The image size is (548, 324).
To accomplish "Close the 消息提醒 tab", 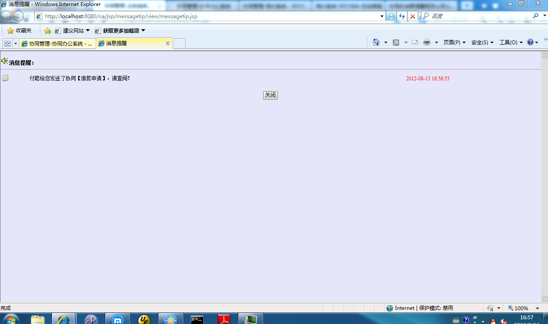I will (x=167, y=43).
